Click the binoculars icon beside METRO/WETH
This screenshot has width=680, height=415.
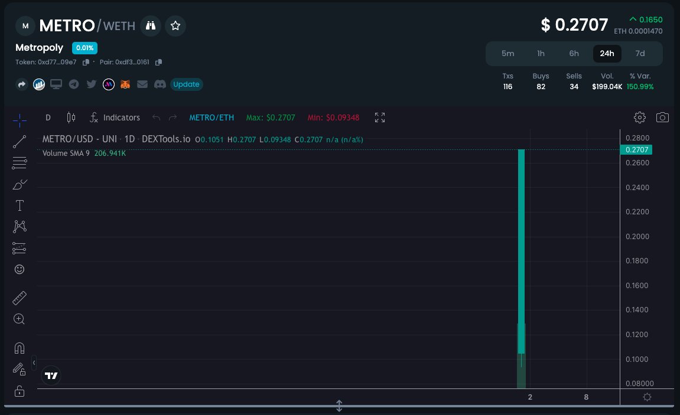pos(151,25)
